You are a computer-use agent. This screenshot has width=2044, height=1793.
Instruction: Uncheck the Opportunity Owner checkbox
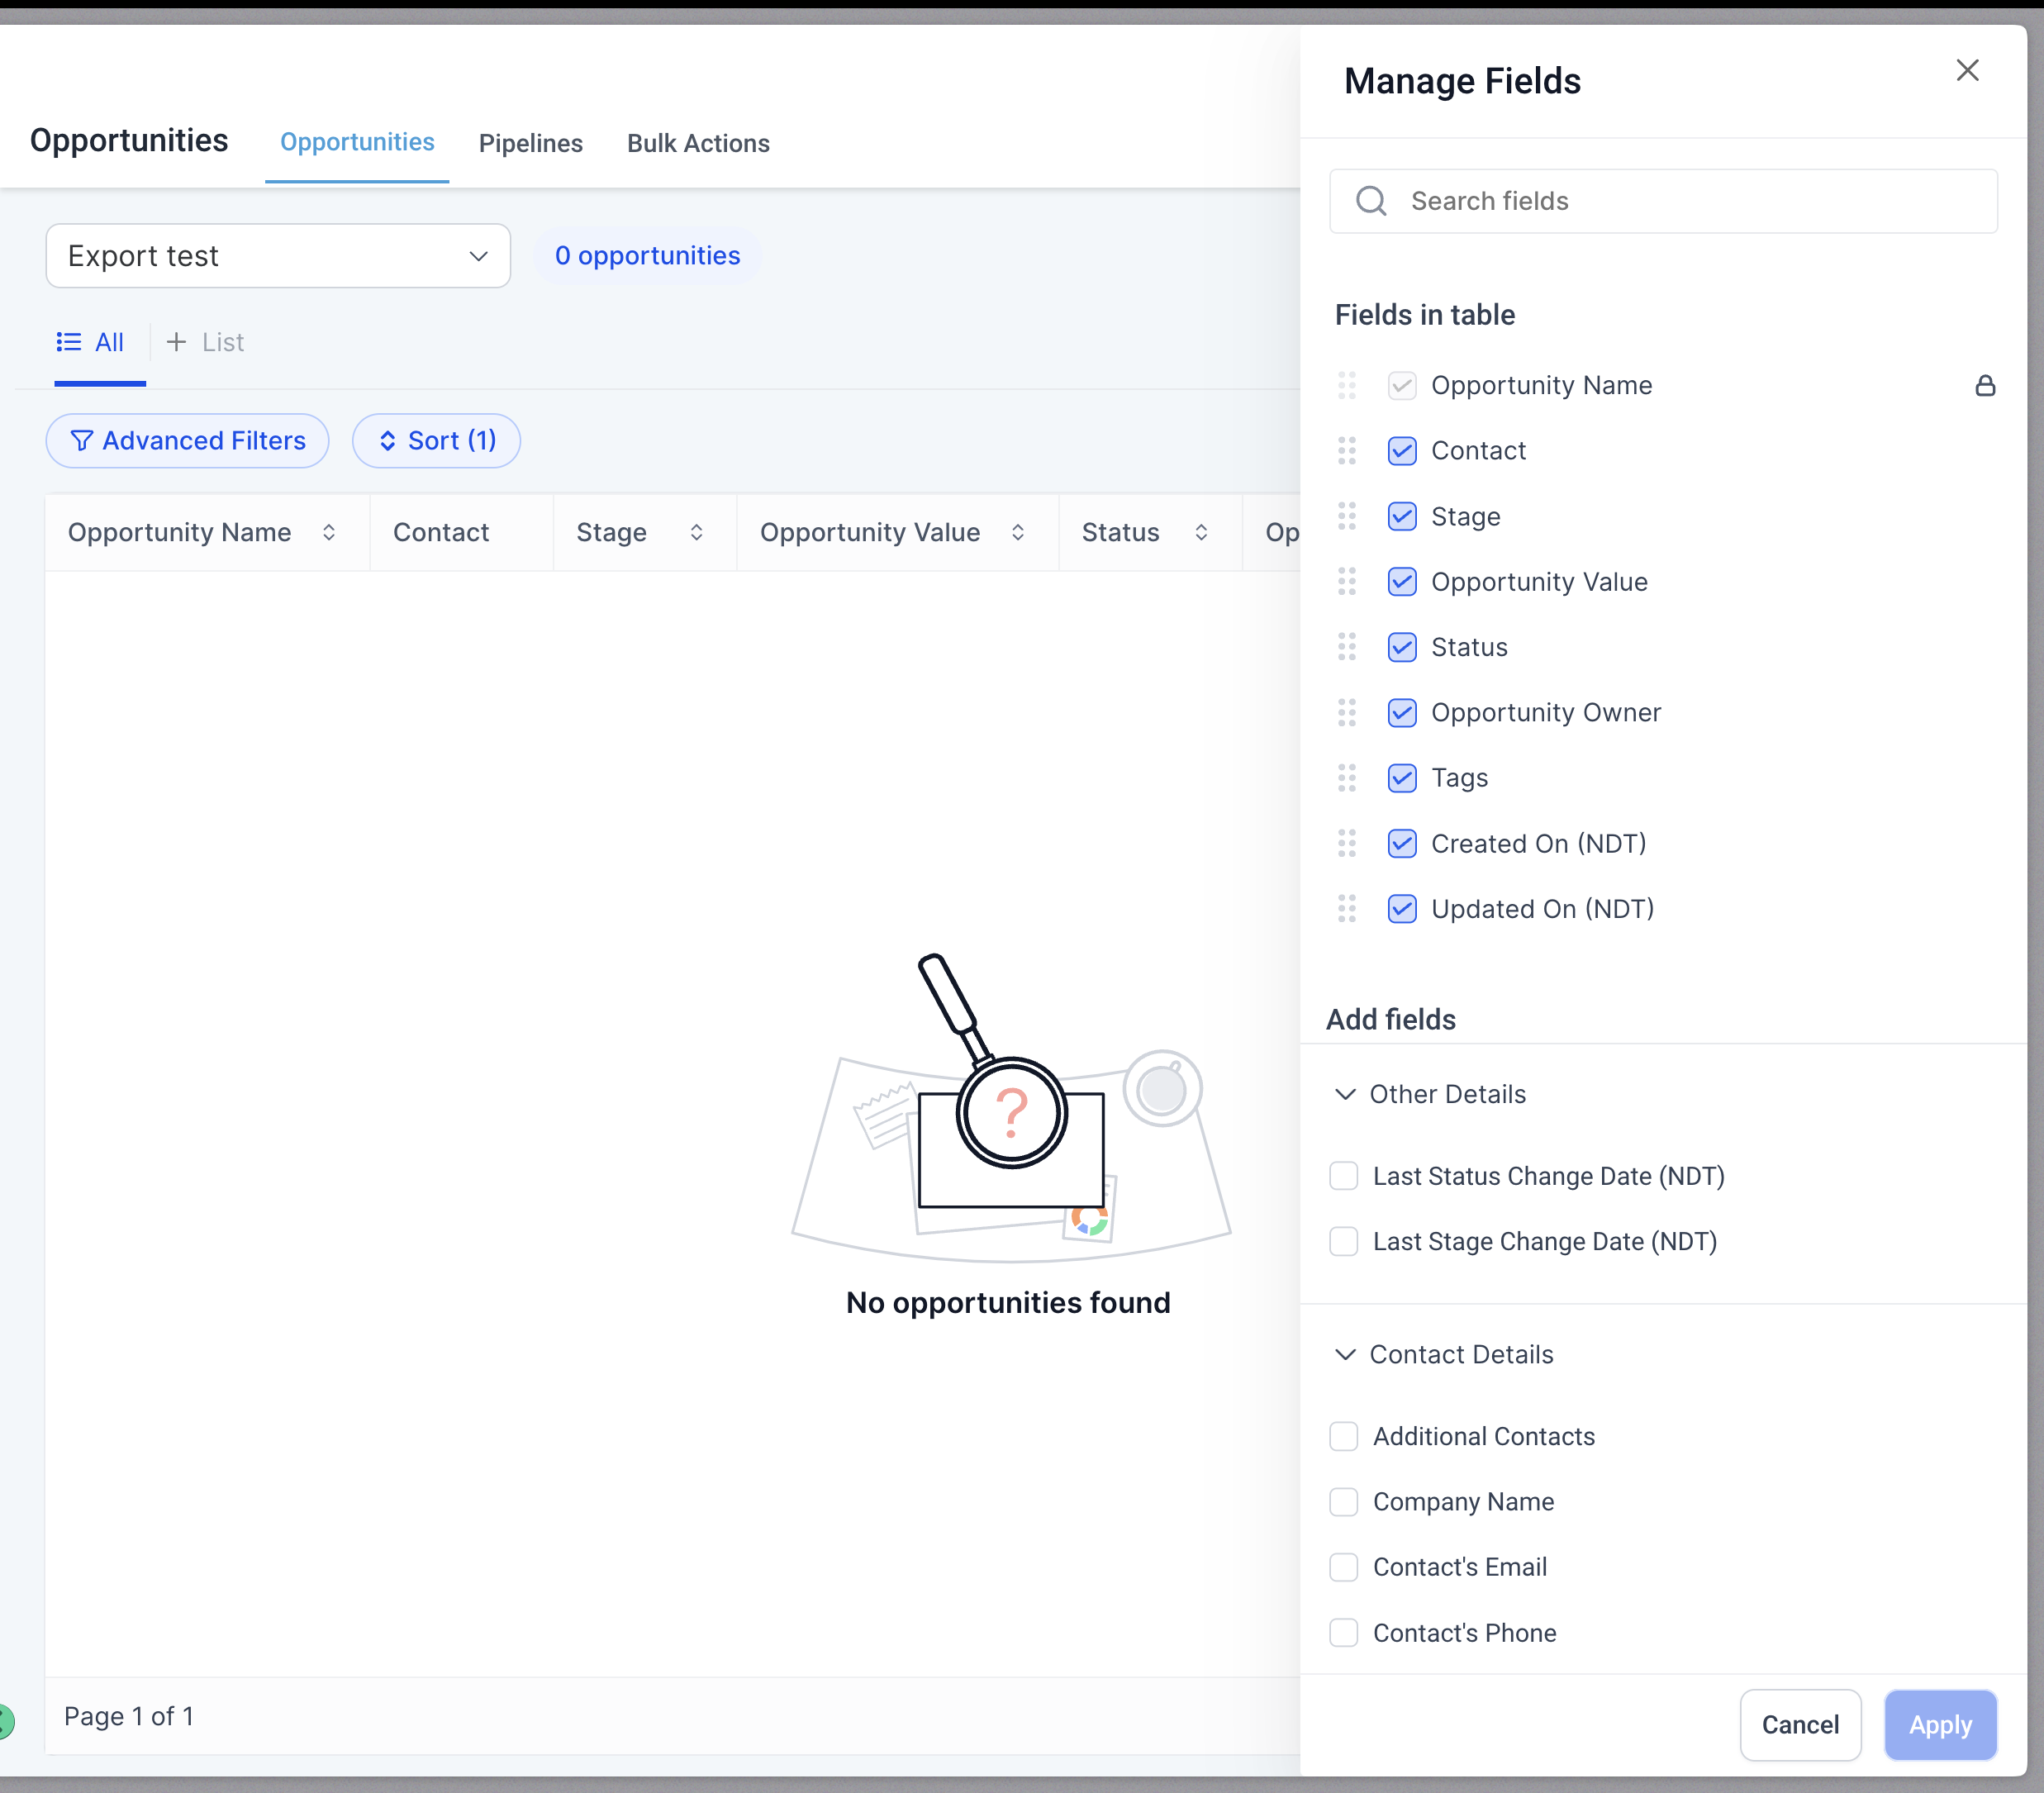click(x=1401, y=713)
